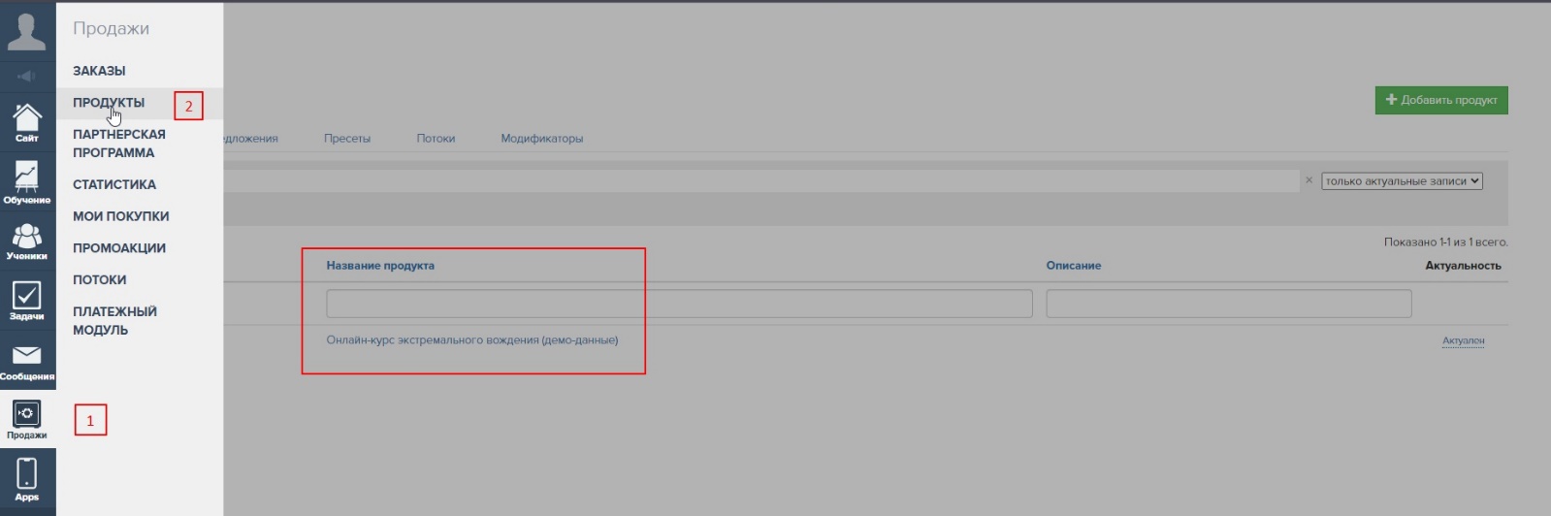Open the Продажи safe icon
Image resolution: width=1551 pixels, height=516 pixels.
pos(27,420)
